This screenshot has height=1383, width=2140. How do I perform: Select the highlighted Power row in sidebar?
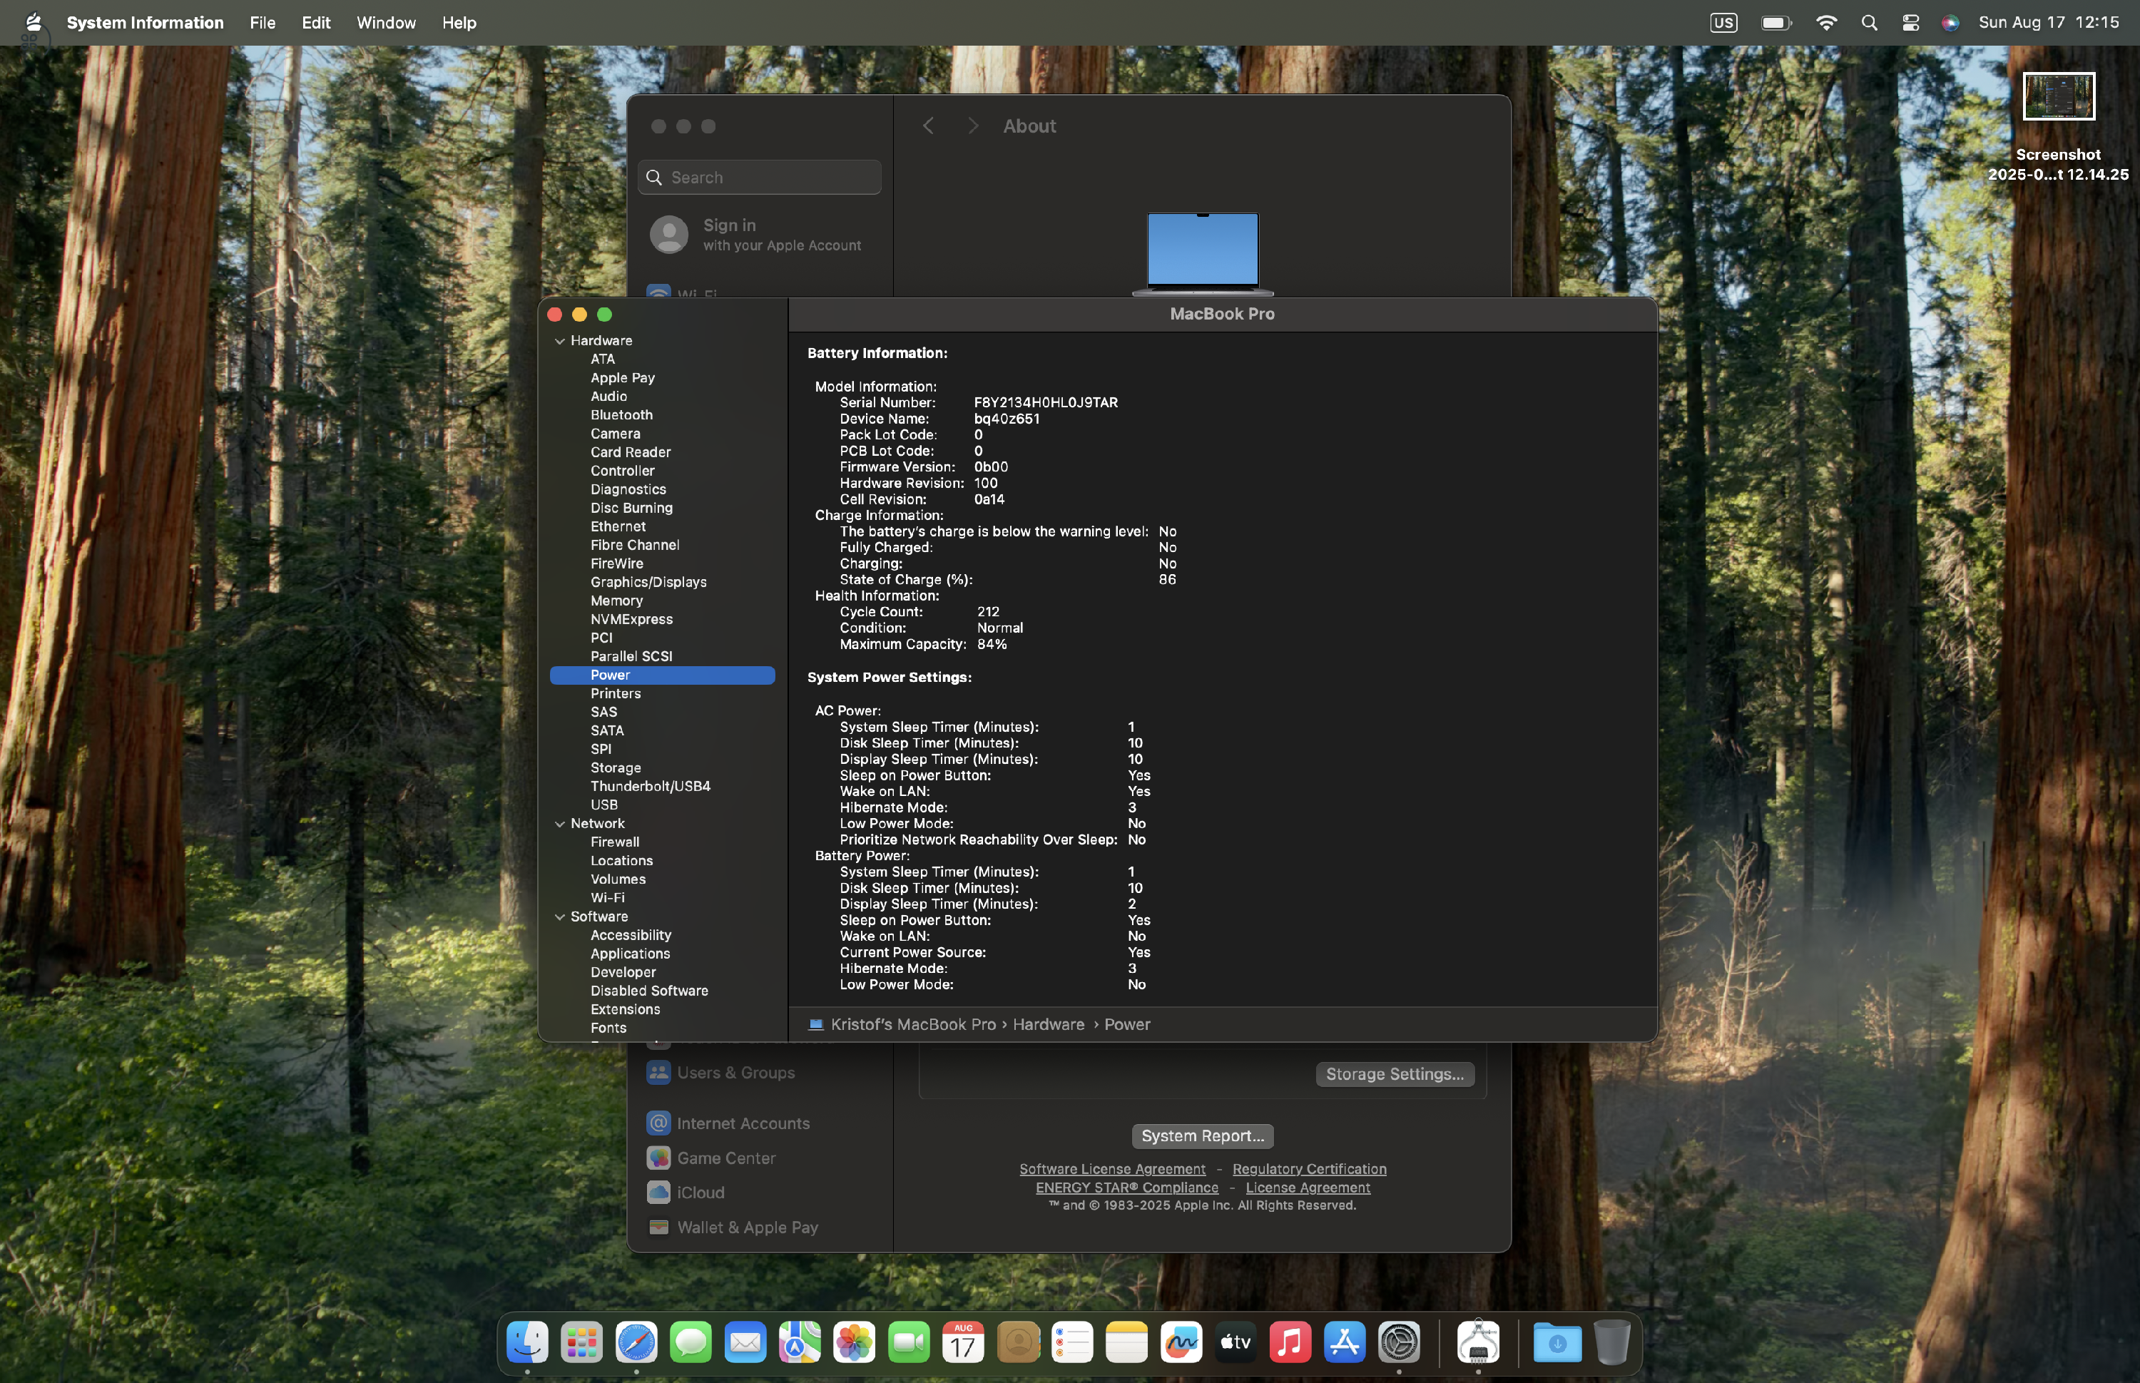(x=663, y=675)
